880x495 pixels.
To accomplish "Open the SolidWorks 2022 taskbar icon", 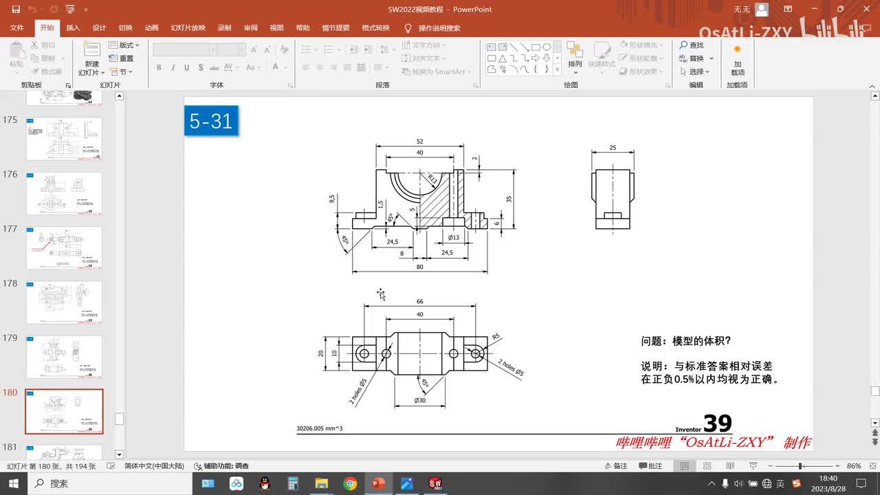I will (434, 483).
